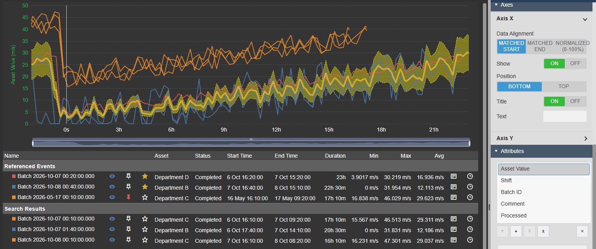
Task: Open details icon for Batch 2026-05-17 00:10:00.000
Action: click(454, 197)
